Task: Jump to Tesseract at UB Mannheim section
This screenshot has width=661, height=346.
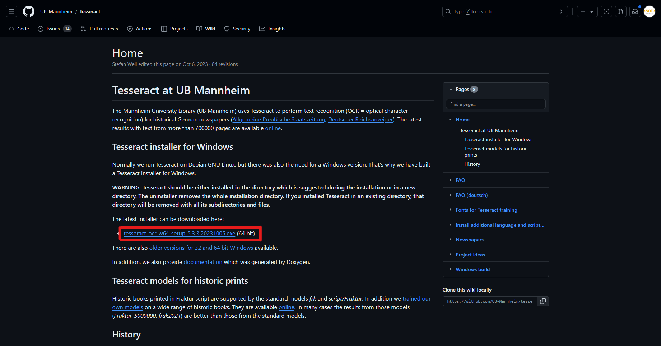Action: 489,130
